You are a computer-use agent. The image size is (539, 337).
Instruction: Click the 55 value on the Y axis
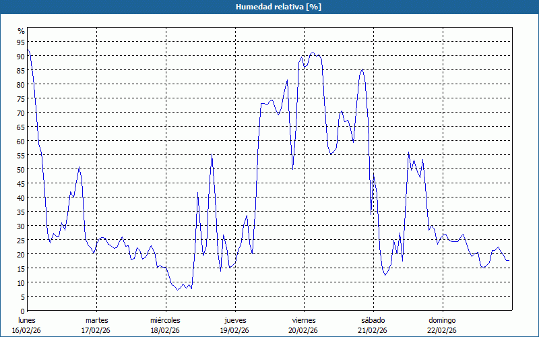[21, 156]
